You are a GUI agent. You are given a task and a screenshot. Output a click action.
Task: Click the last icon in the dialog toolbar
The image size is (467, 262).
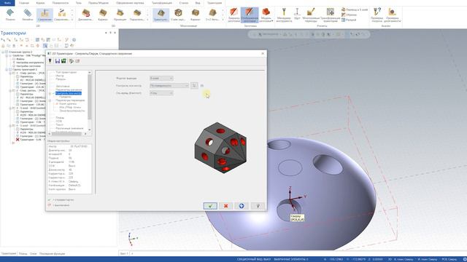tap(77, 61)
